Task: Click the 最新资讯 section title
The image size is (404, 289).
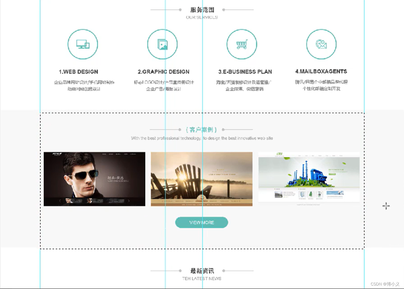Action: 202,271
